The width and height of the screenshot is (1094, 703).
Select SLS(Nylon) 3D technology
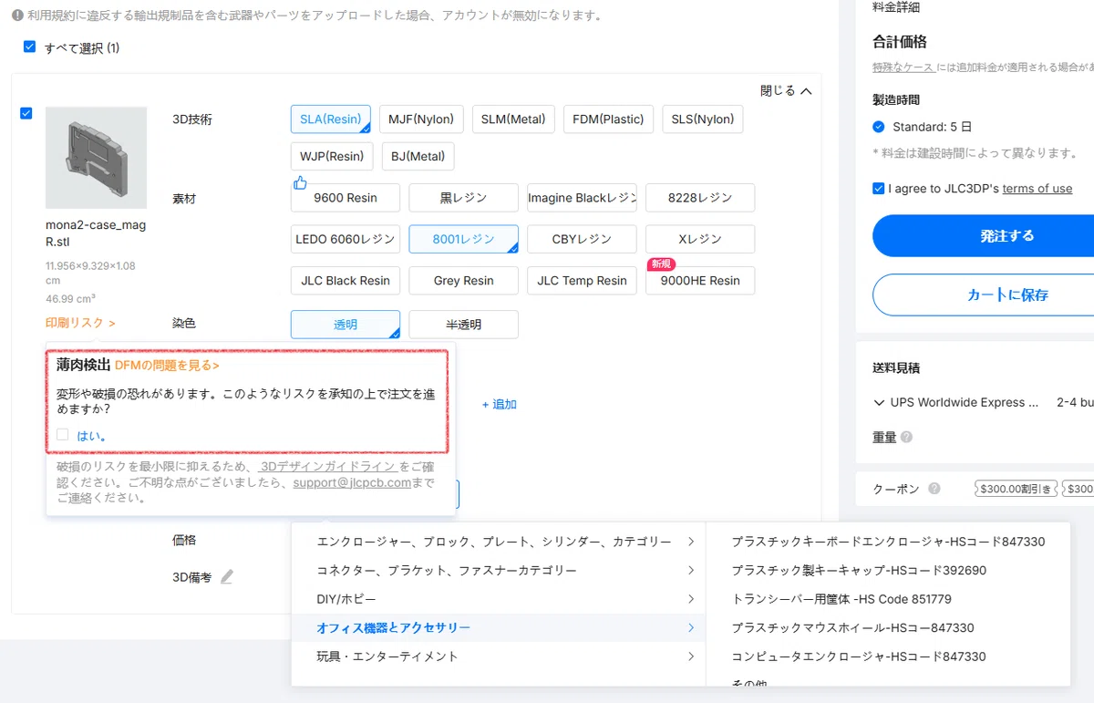point(702,119)
